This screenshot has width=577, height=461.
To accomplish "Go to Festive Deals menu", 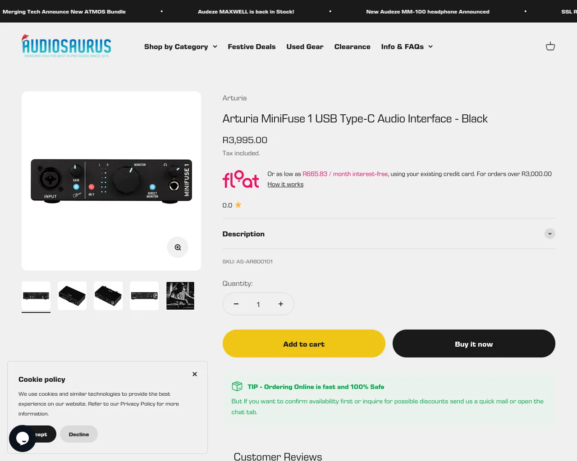I will coord(252,46).
